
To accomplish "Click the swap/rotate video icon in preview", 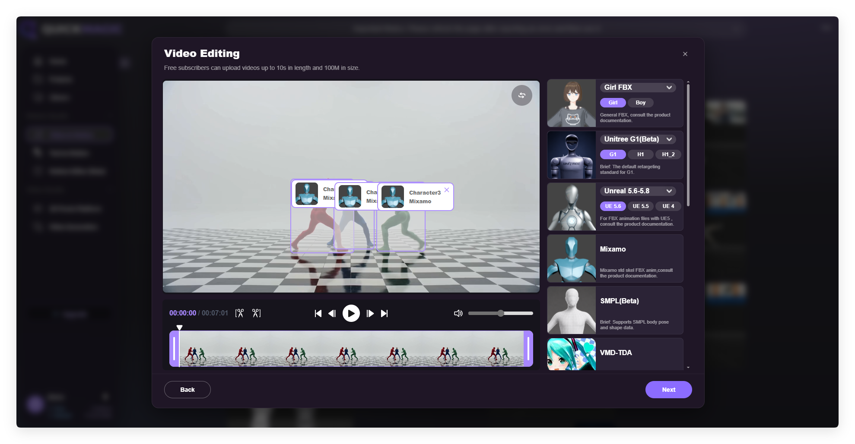I will click(521, 95).
